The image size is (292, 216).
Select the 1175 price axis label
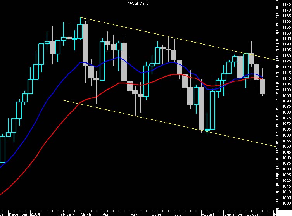point(287,5)
